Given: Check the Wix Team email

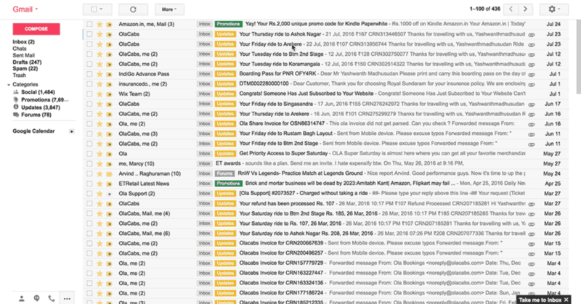Looking at the screenshot, I should 89,94.
